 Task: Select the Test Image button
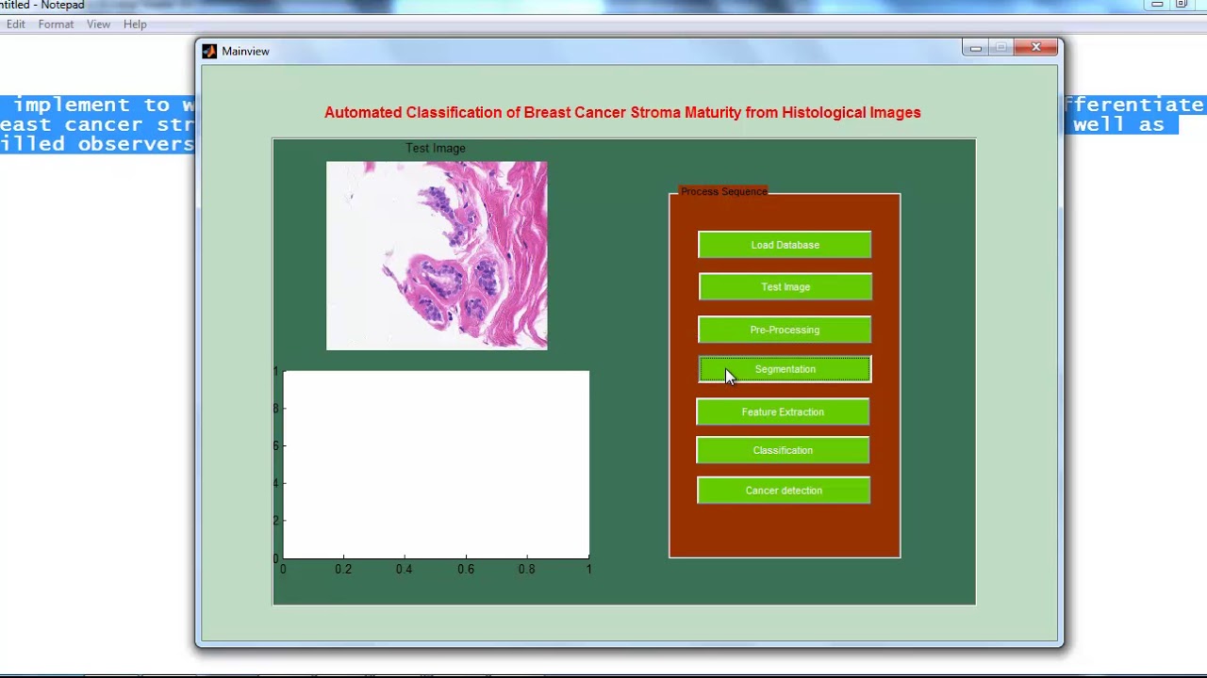[785, 287]
